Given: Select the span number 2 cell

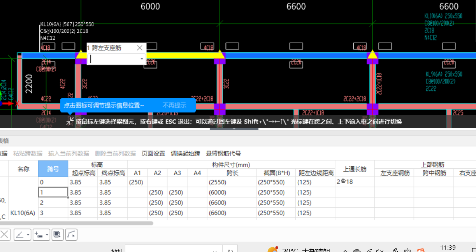Looking at the screenshot, I should point(53,203).
